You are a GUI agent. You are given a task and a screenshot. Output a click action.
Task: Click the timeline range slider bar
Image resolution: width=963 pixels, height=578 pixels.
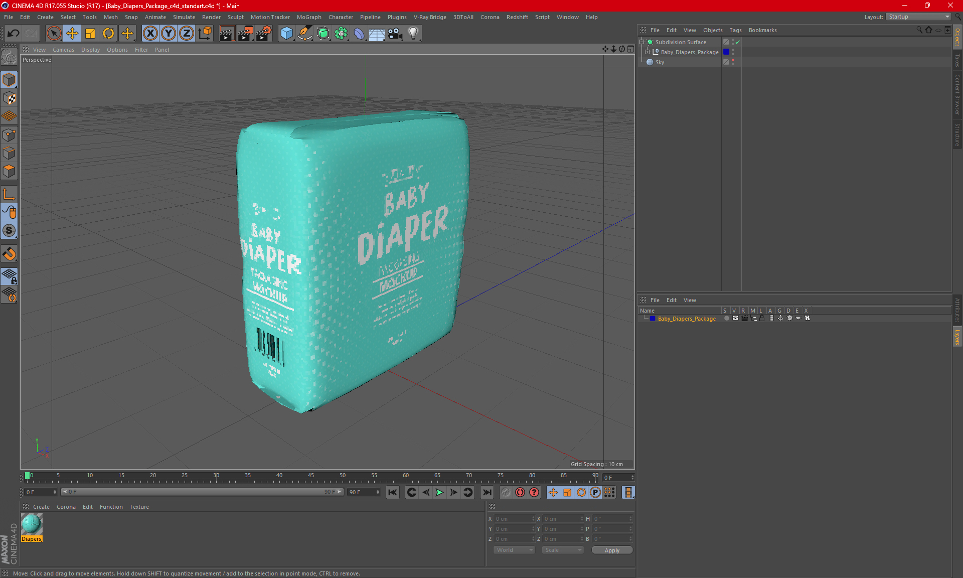click(203, 492)
